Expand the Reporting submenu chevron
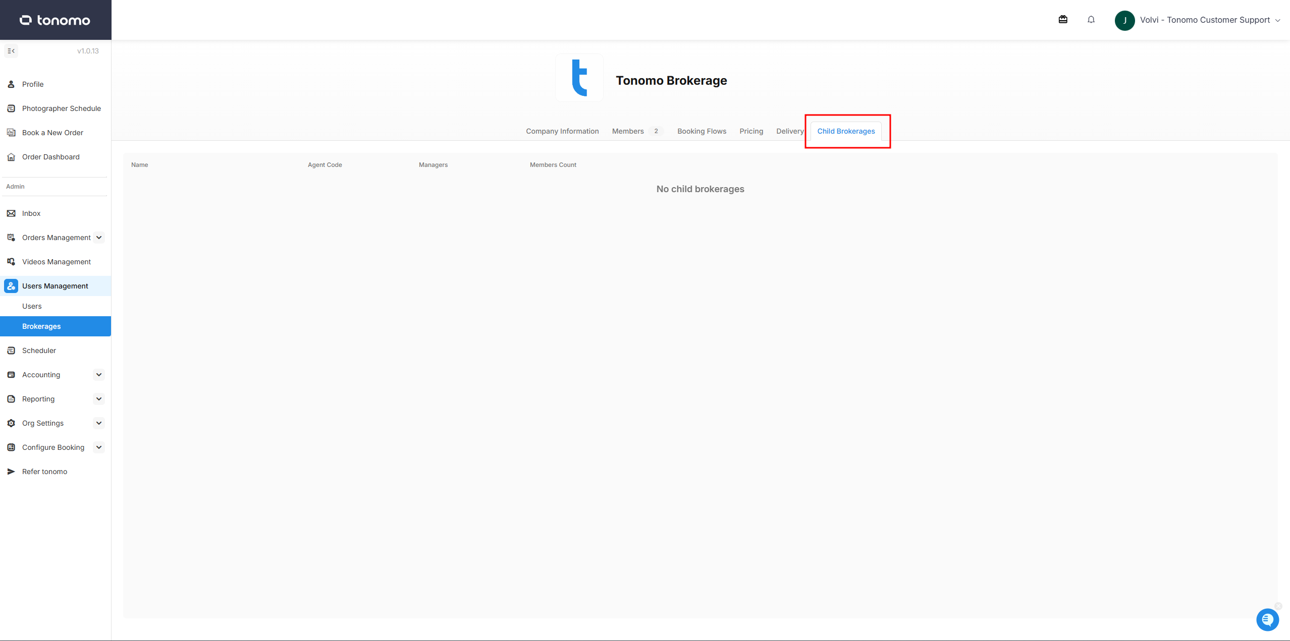Screen dimensions: 1290x641 pyautogui.click(x=99, y=399)
